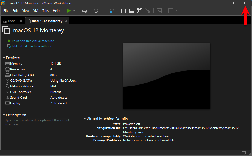
Task: Click the Processors device icon
Action: [x=8, y=69]
